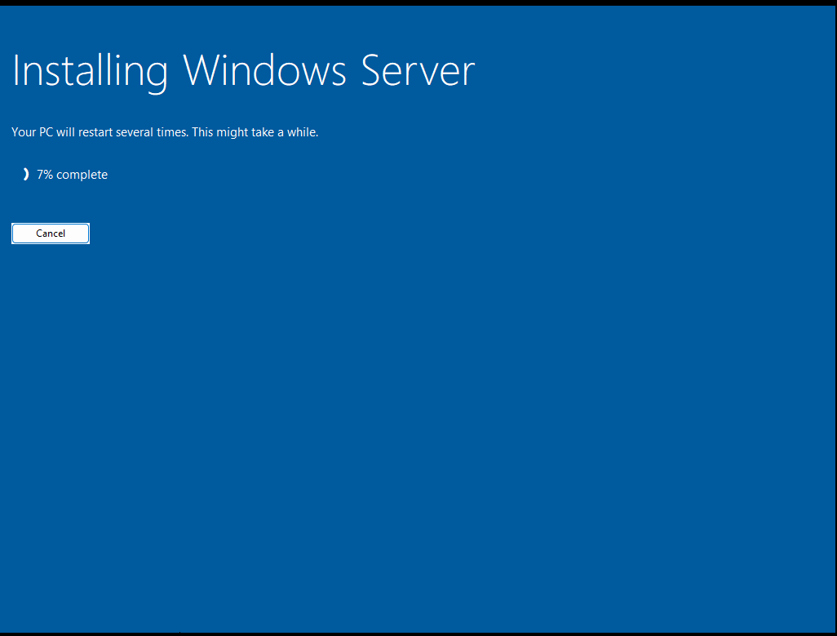Click the word "Server" in the title
Screen dimensions: 837x636
(418, 70)
